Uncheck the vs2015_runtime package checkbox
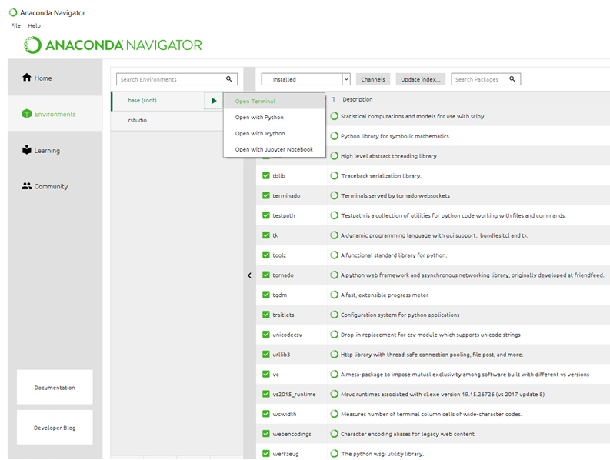 266,394
